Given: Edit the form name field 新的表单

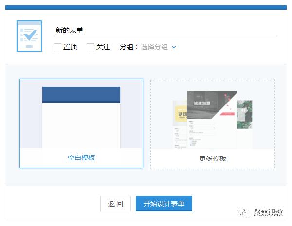Looking at the screenshot, I should click(165, 30).
